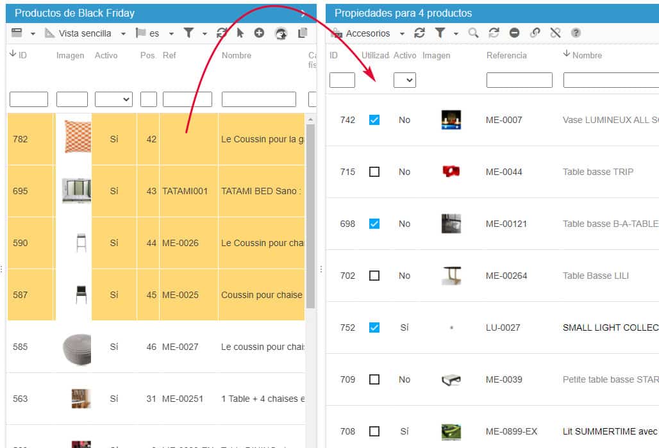Viewport: 659px width, 448px height.
Task: Click the magnifier search icon in properties toolbar
Action: click(x=473, y=33)
